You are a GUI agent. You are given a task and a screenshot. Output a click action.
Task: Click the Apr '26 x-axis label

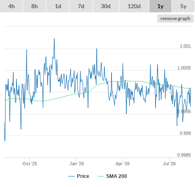click(x=123, y=164)
